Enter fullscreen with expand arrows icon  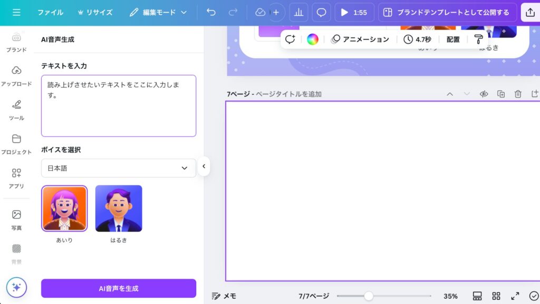[515, 296]
